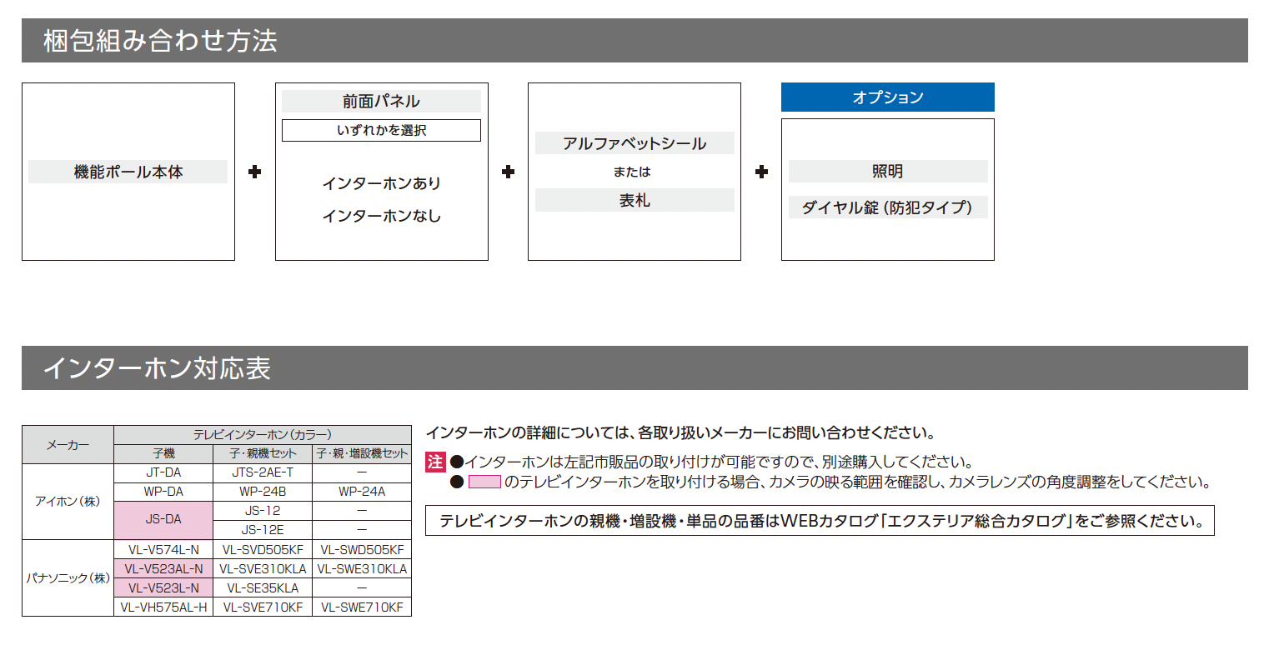Screen dimensions: 1274x645
Task: Click the VL-SWE710KF cell
Action: (362, 607)
